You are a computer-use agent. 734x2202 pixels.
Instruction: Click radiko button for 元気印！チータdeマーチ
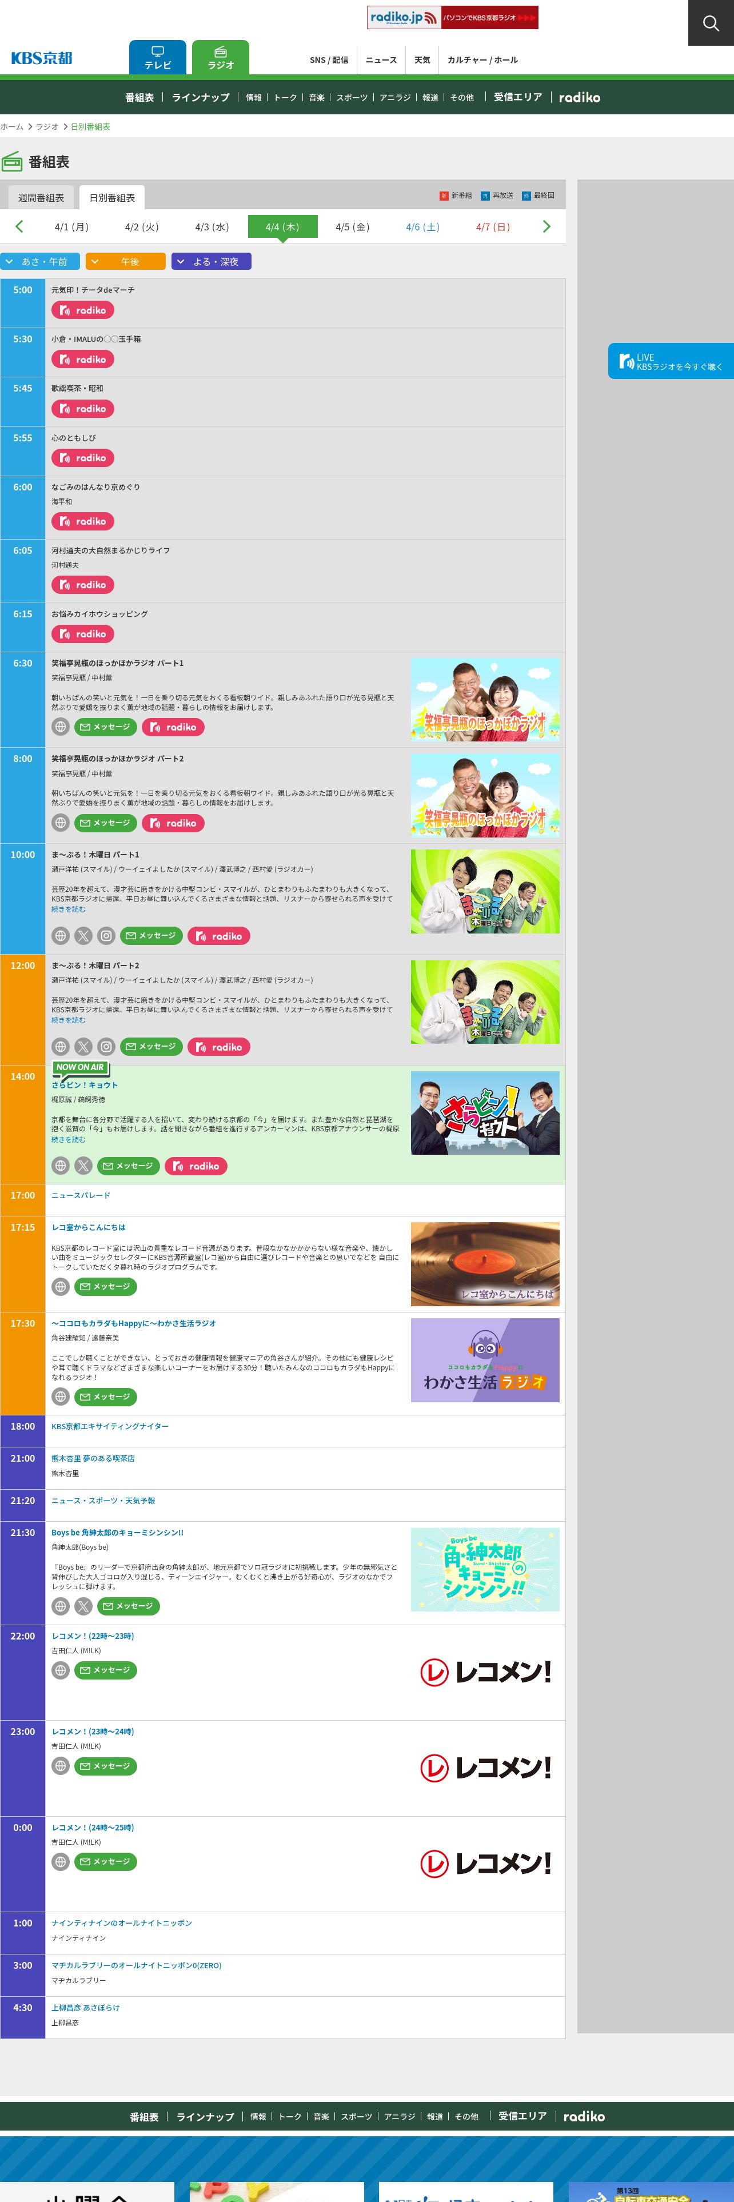point(83,310)
